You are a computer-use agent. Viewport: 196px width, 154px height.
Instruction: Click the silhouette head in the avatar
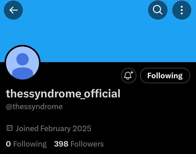[x=22, y=59]
